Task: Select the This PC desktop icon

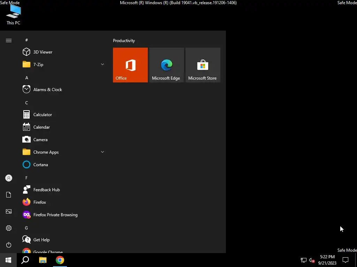Action: (x=14, y=15)
